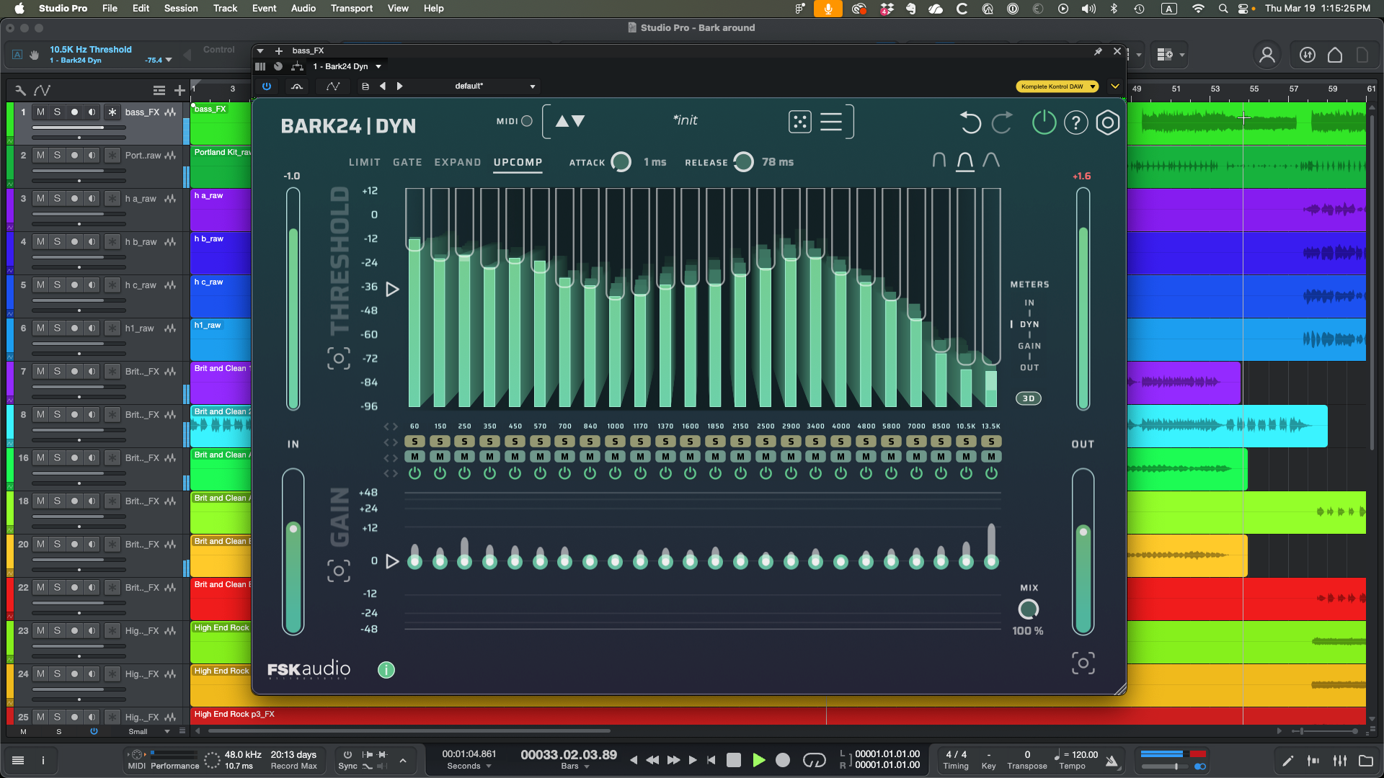Toggle the transport loop button
The width and height of the screenshot is (1384, 778).
point(814,760)
